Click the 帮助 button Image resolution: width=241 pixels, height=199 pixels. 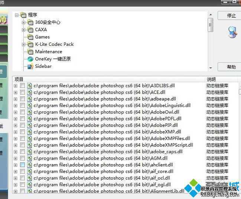coord(230,67)
